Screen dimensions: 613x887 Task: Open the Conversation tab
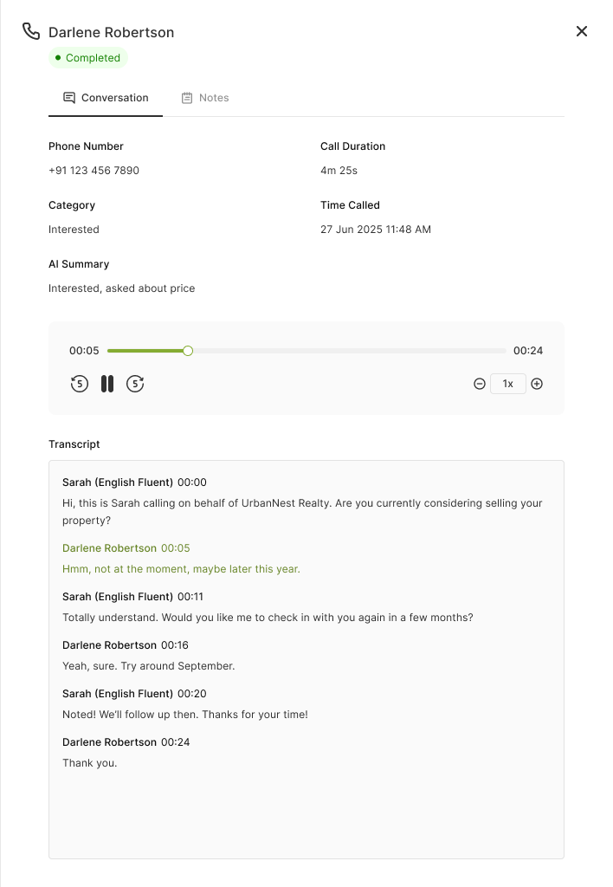106,98
